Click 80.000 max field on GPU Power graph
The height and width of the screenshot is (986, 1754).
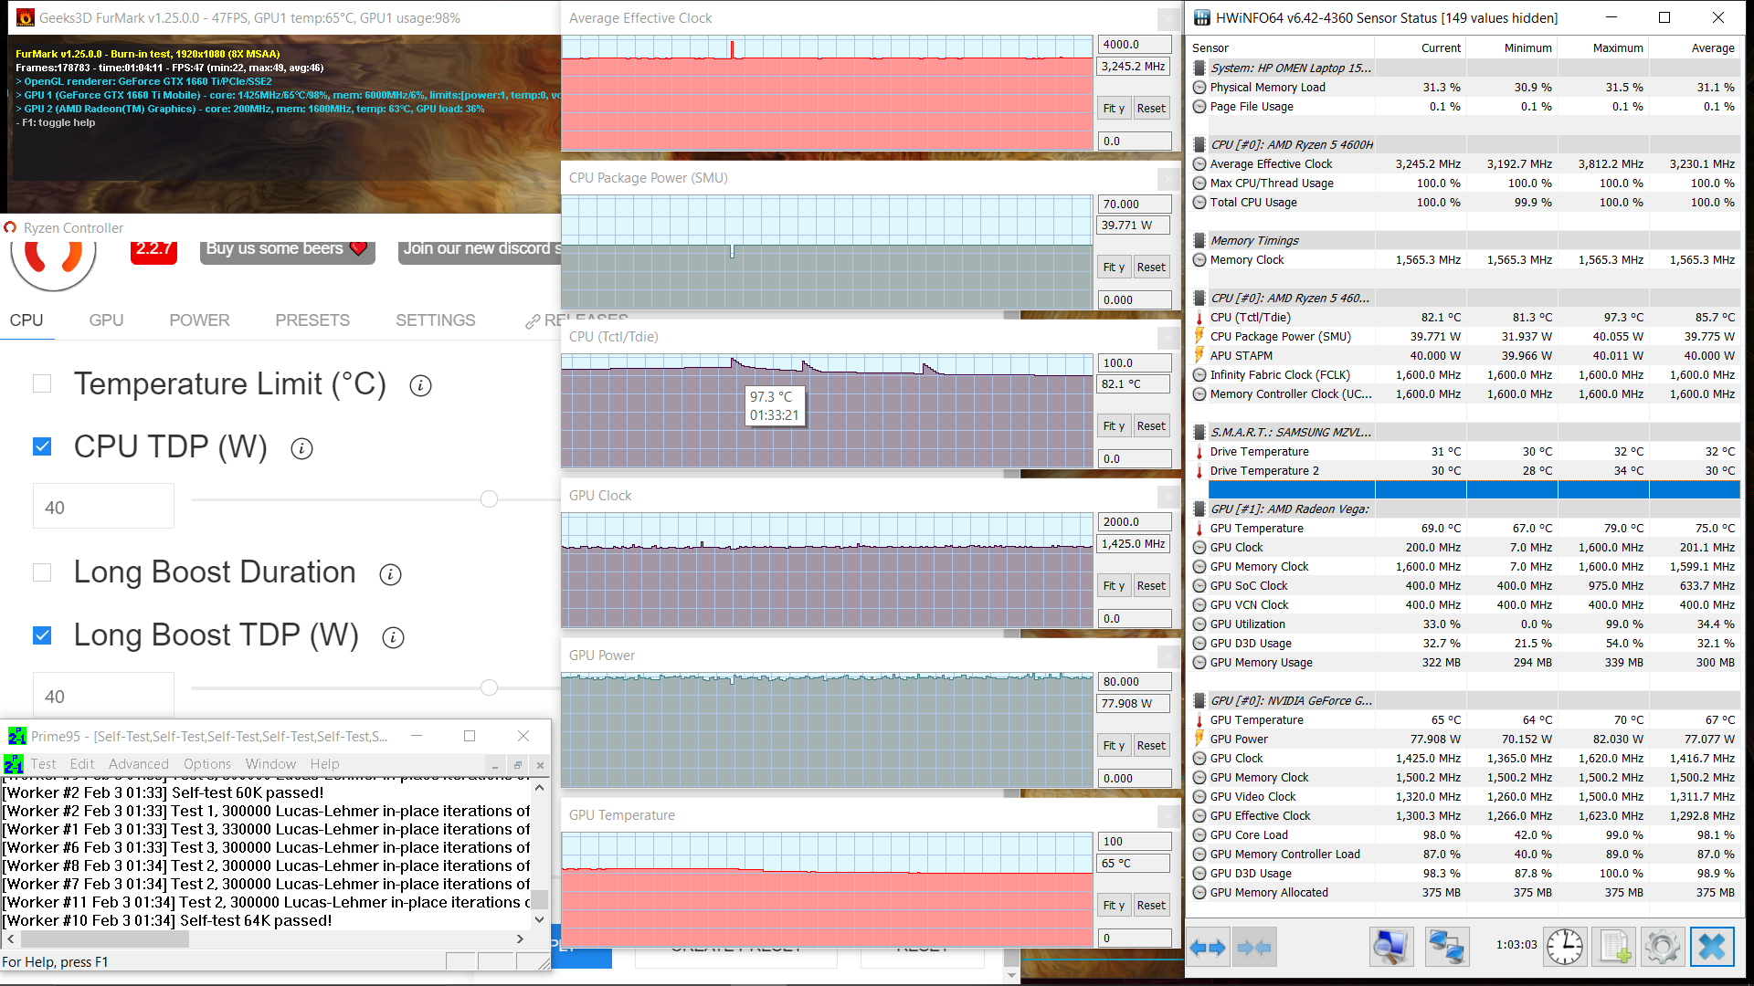pos(1135,681)
